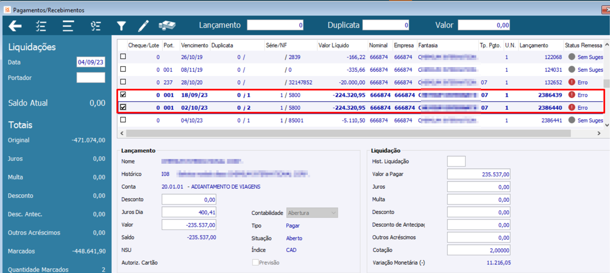Sort by Vencimento column header
Image resolution: width=610 pixels, height=273 pixels.
point(194,45)
